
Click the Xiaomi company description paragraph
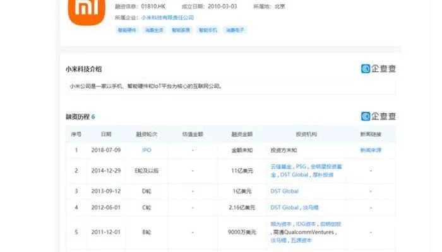[146, 86]
